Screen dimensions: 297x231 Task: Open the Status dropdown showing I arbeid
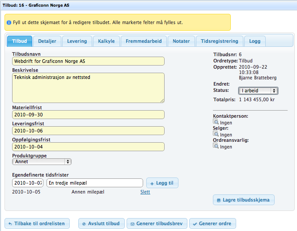[258, 91]
